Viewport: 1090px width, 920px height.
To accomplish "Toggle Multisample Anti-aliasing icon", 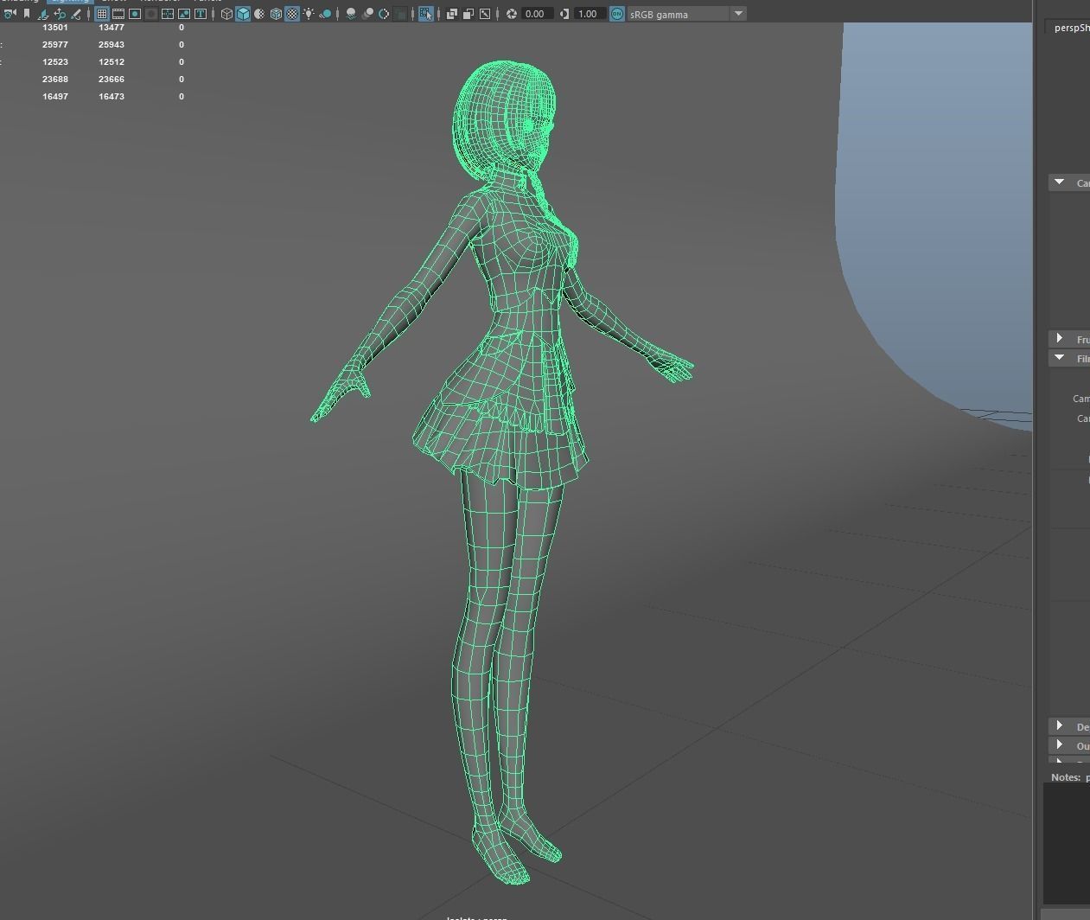I will 384,14.
